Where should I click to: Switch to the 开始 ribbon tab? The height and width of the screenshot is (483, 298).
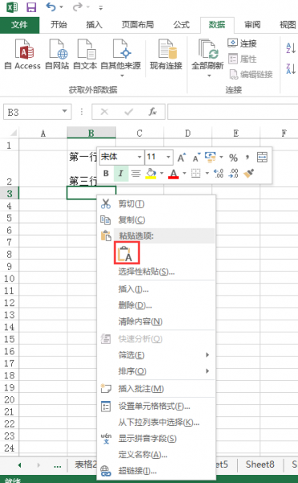click(x=59, y=25)
